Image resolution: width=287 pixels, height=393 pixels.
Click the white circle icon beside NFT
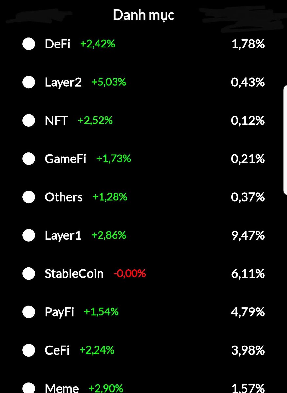[29, 121]
